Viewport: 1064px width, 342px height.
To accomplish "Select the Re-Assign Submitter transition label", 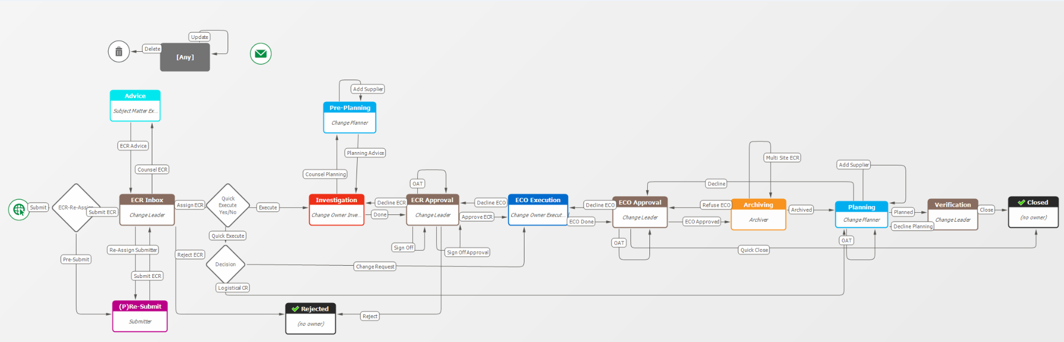I will [133, 250].
